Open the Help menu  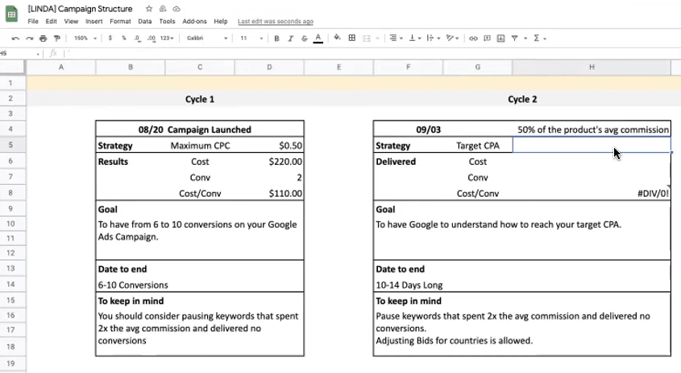(221, 21)
